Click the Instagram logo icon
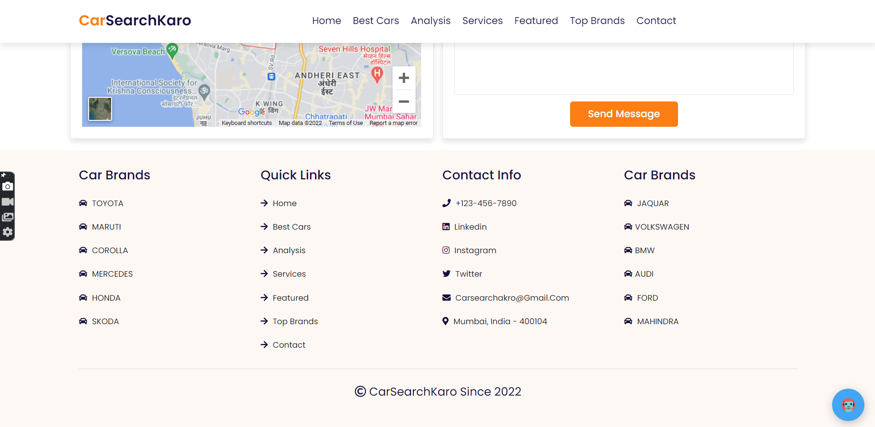The height and width of the screenshot is (427, 875). [446, 250]
